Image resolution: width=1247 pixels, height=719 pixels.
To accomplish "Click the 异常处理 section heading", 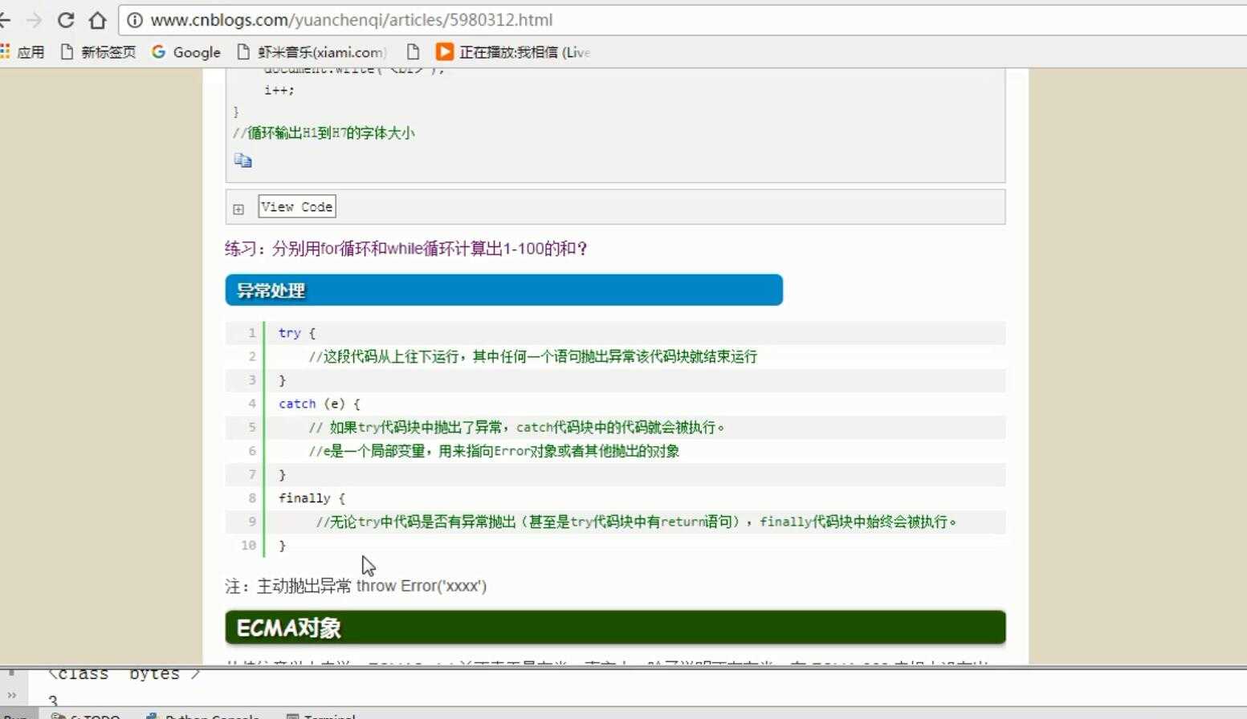I will (503, 290).
